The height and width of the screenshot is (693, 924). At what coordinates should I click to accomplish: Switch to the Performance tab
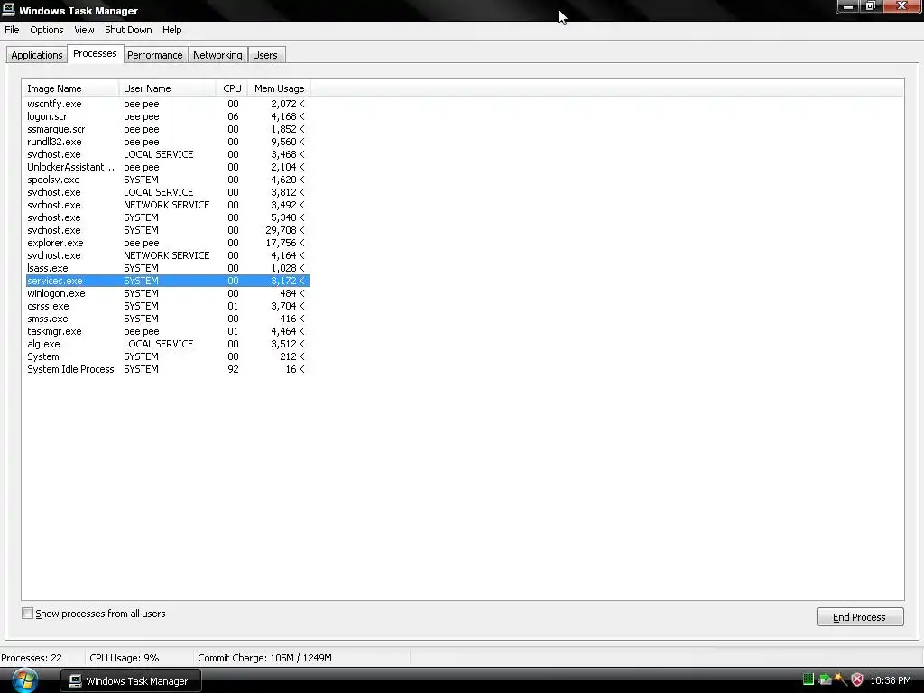(155, 55)
